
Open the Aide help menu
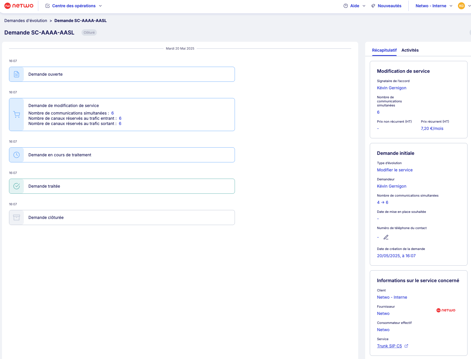[354, 6]
